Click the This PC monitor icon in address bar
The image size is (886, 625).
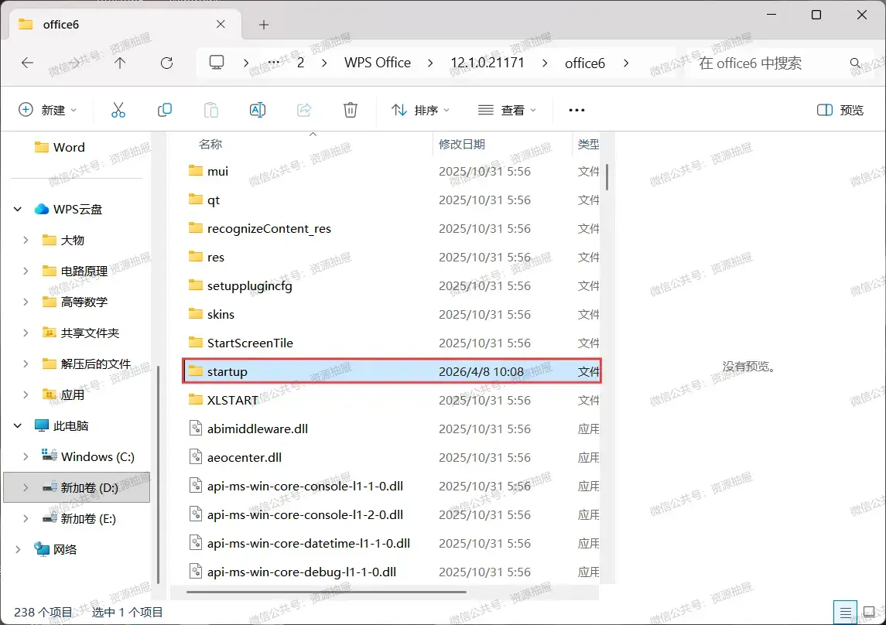point(217,62)
